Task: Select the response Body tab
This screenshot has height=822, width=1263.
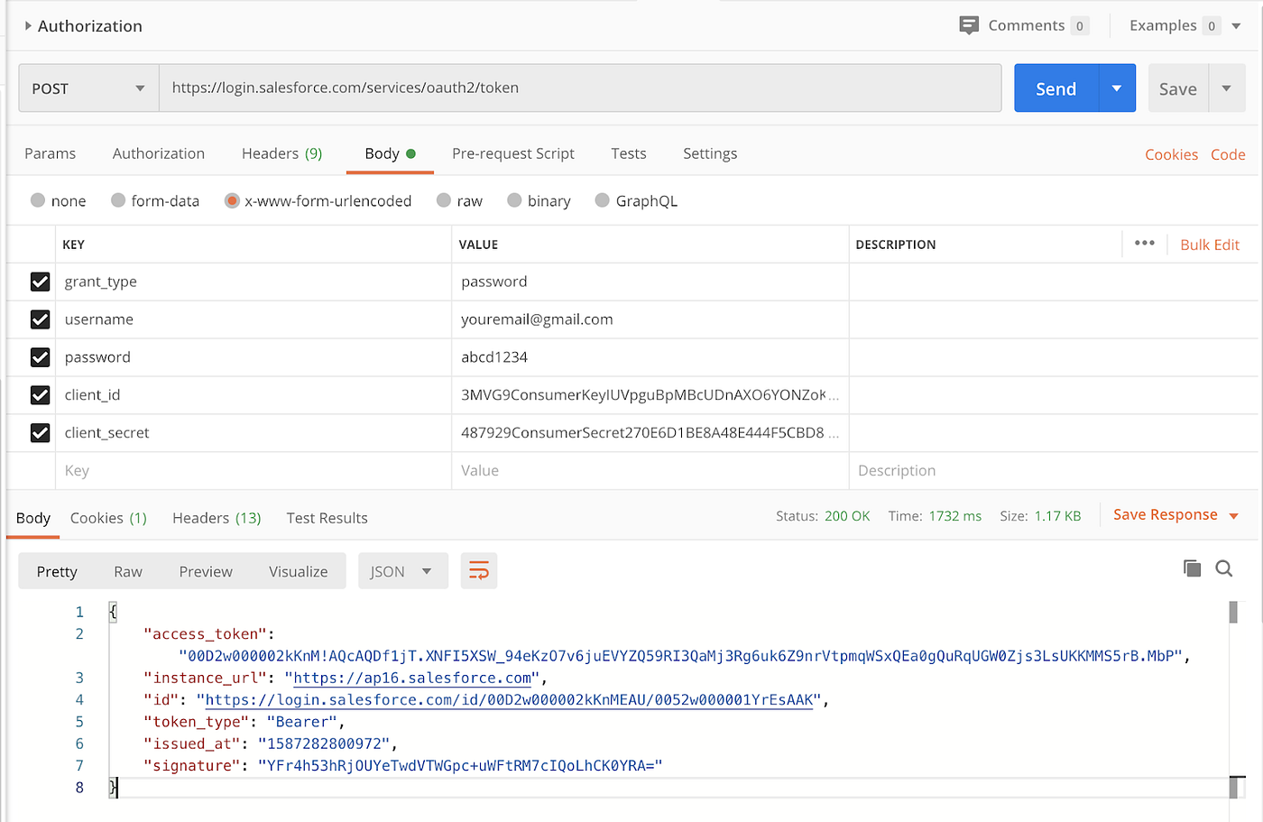Action: point(33,518)
